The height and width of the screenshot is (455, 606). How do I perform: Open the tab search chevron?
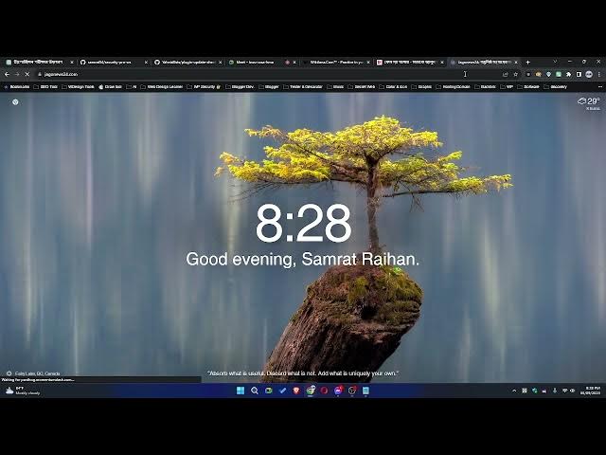pyautogui.click(x=556, y=62)
